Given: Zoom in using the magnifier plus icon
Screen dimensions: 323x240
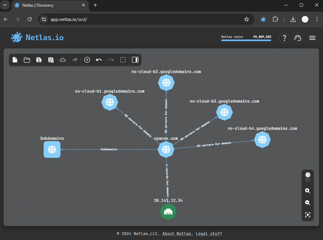Looking at the screenshot, I should click(x=308, y=191).
